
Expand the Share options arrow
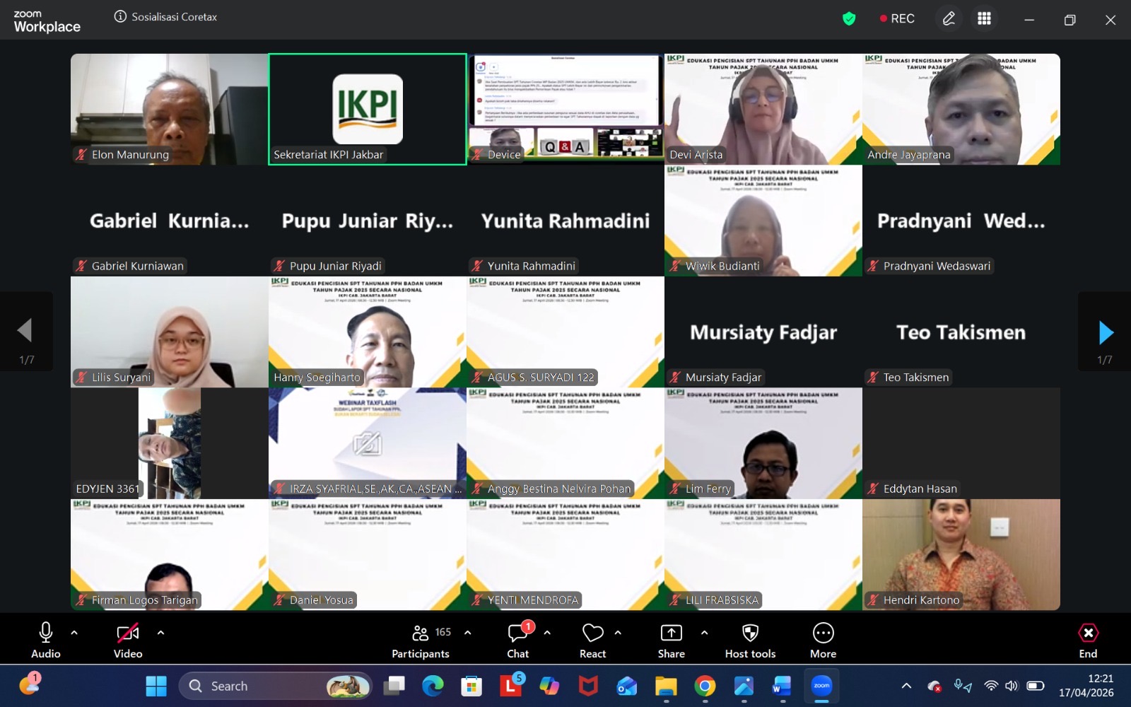[x=704, y=633]
